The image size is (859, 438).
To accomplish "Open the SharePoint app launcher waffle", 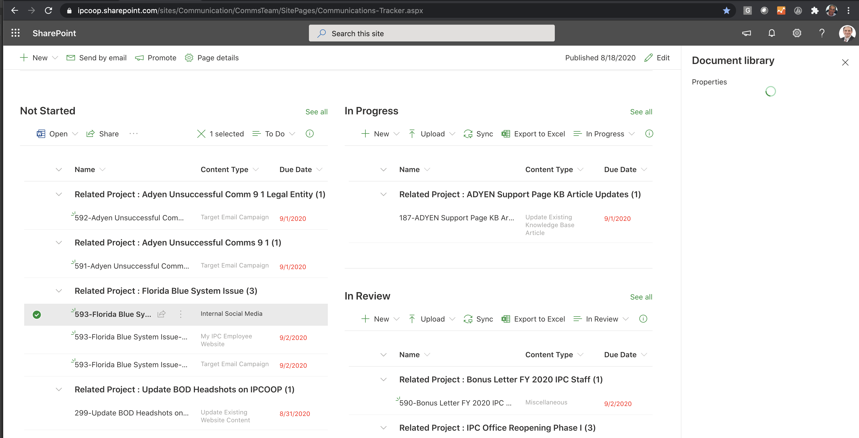I will (x=15, y=33).
